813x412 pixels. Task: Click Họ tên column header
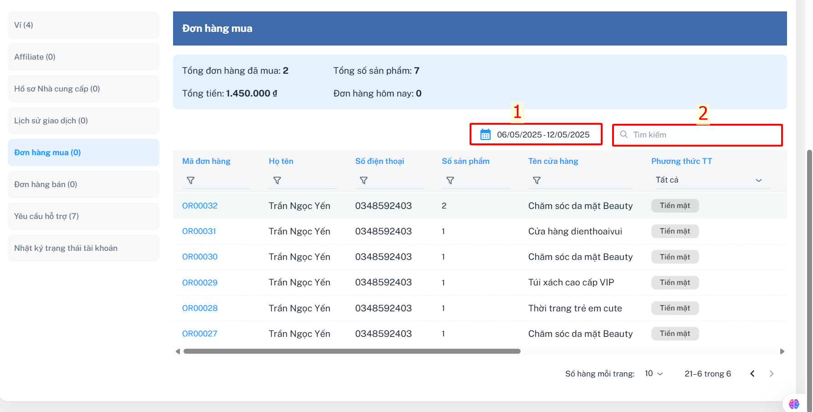click(x=281, y=161)
